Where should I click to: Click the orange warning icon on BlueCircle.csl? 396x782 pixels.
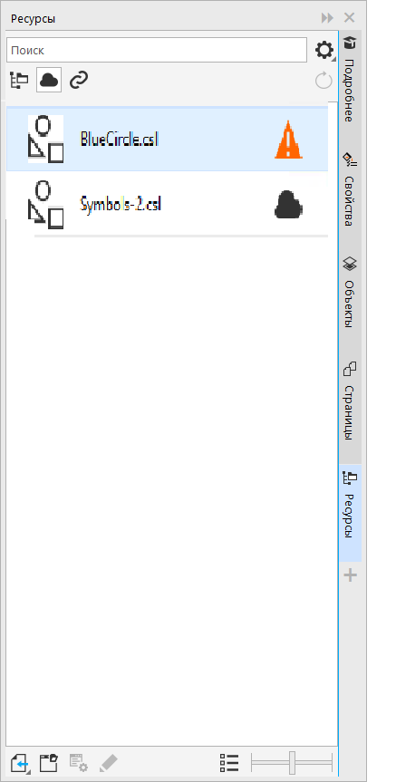(x=289, y=140)
